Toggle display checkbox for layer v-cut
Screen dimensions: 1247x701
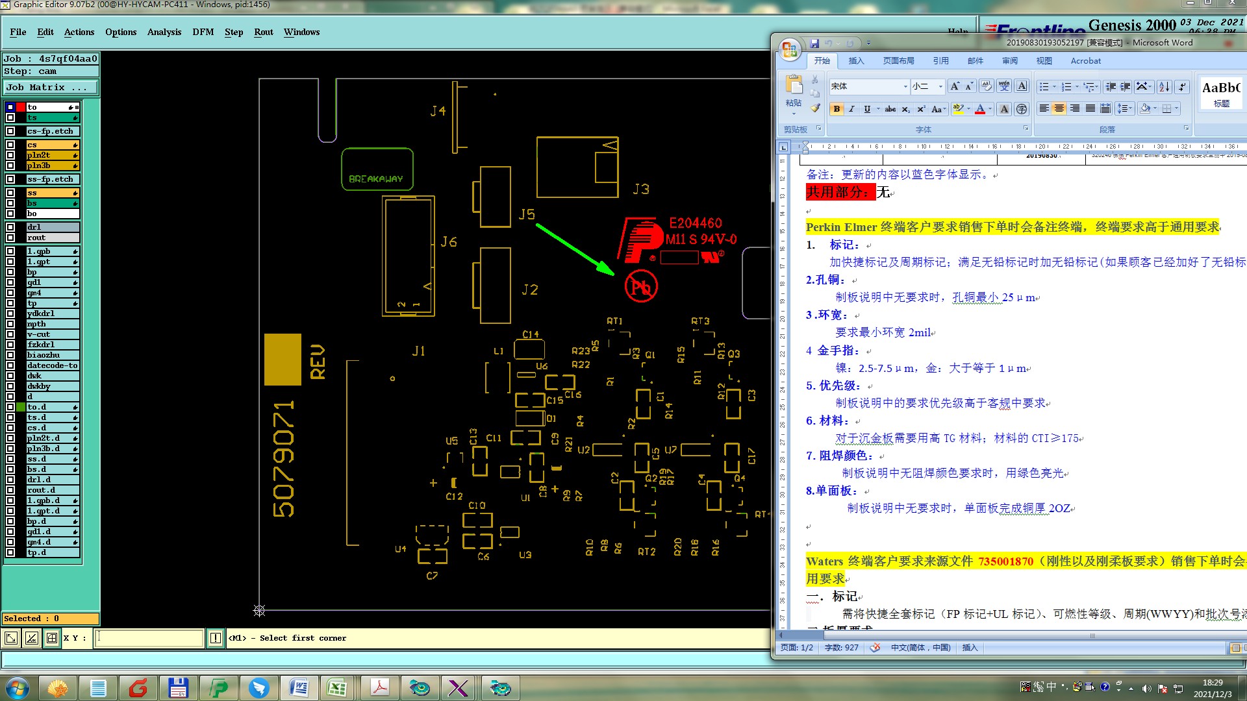tap(10, 334)
